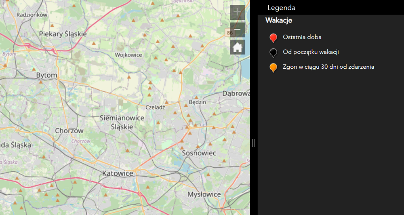
Task: Click the Ostatnia doba legend label
Action: [x=302, y=37]
